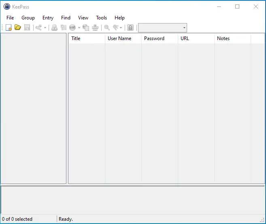This screenshot has width=266, height=224.
Task: Click the Copy User Name icon
Action: coord(55,28)
